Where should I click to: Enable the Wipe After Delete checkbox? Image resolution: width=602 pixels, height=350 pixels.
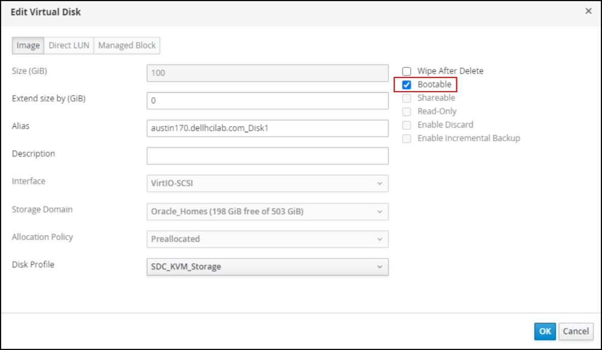pos(407,71)
